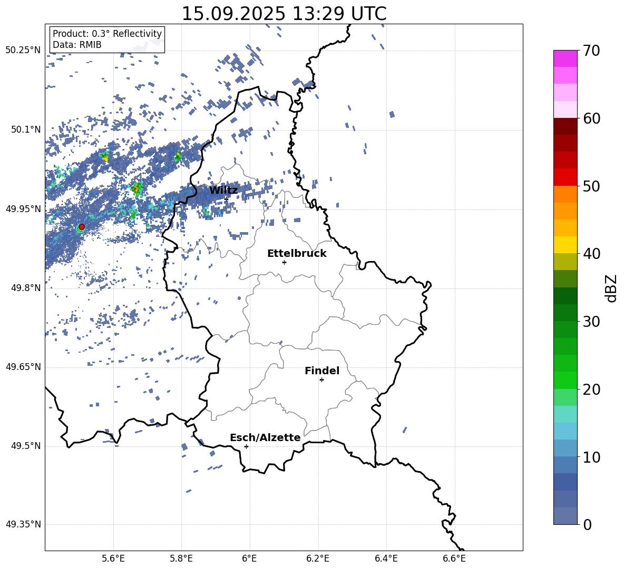Click the Ettelbruck station cross marker
624x569 pixels.
point(284,262)
